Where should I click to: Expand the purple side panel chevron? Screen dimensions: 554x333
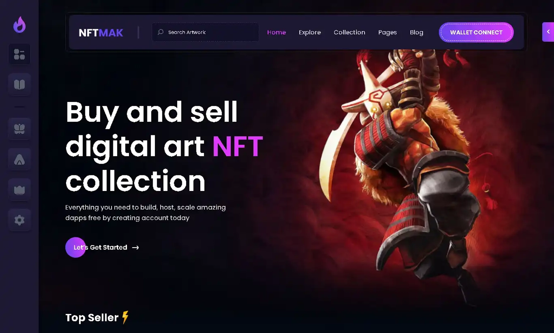point(548,32)
